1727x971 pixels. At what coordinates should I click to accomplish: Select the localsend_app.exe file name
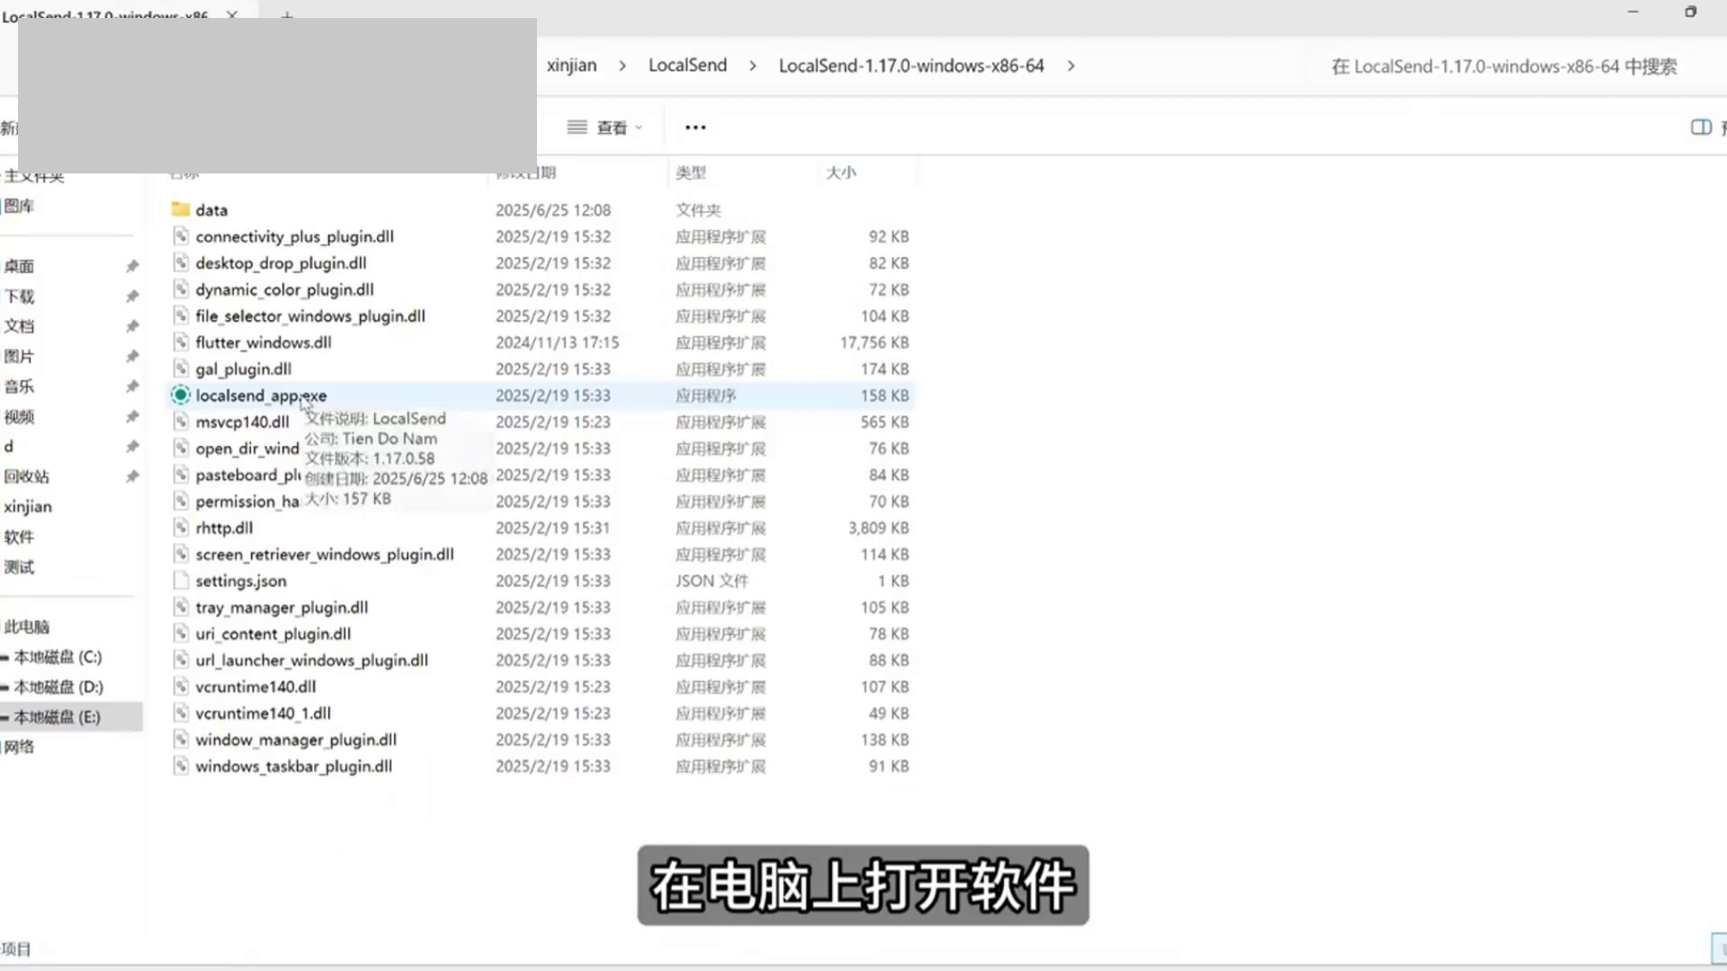[x=261, y=396]
